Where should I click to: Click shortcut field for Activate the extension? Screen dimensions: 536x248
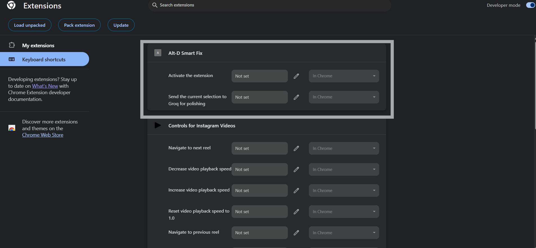tap(259, 76)
